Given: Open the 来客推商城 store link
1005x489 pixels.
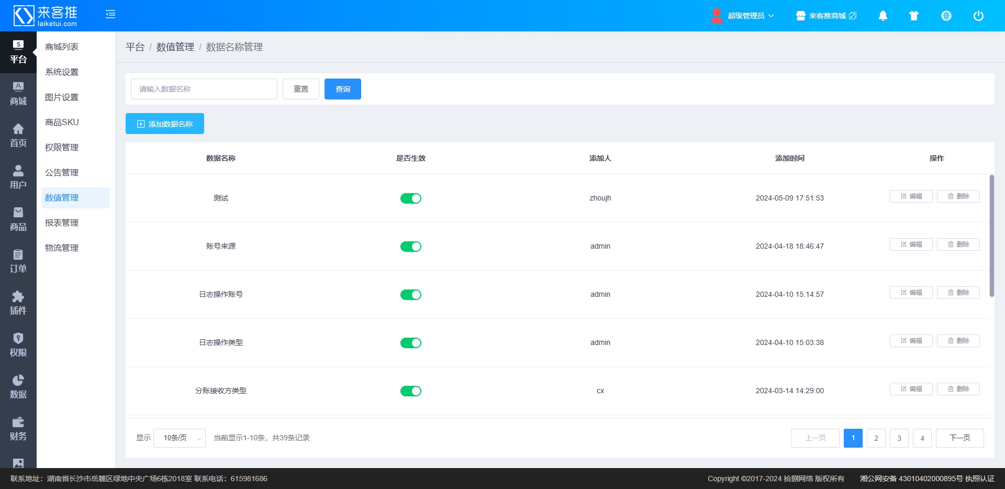Looking at the screenshot, I should [x=826, y=16].
